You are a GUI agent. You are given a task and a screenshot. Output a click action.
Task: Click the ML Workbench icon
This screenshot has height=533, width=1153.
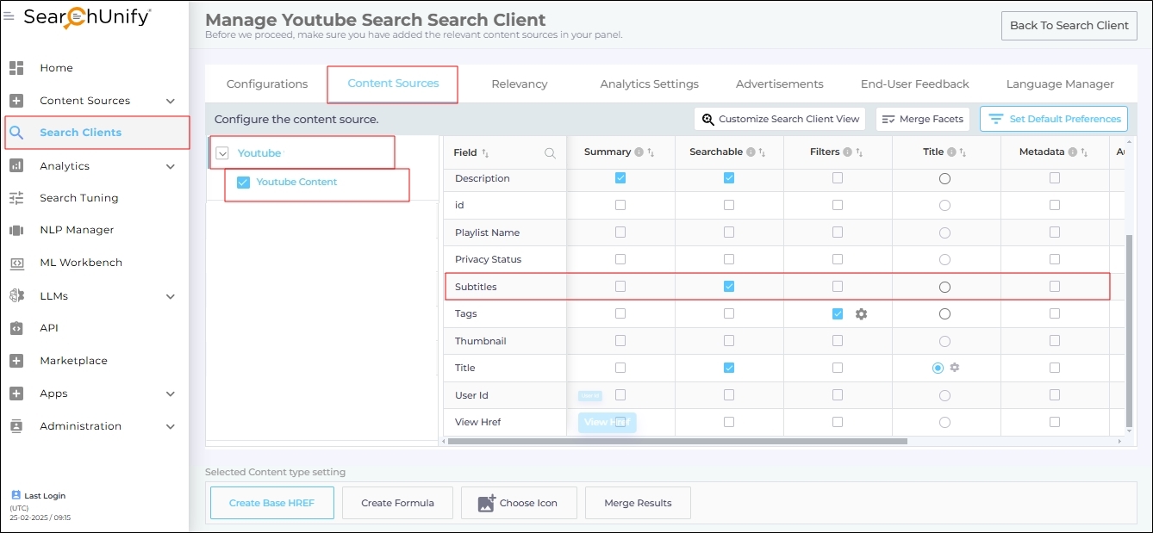pyautogui.click(x=16, y=263)
